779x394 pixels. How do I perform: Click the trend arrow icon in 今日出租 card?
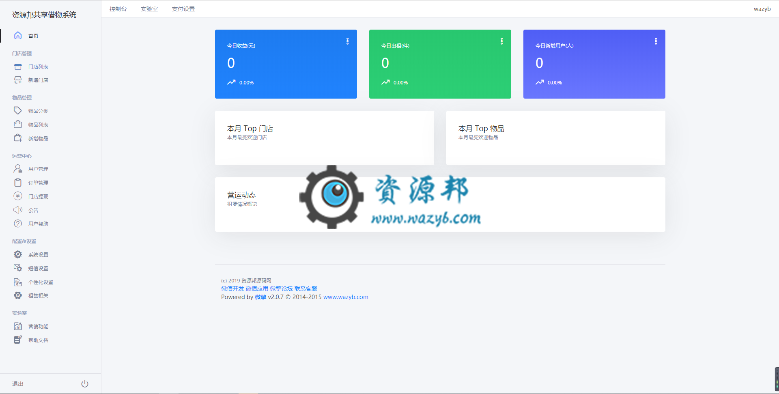pyautogui.click(x=385, y=82)
